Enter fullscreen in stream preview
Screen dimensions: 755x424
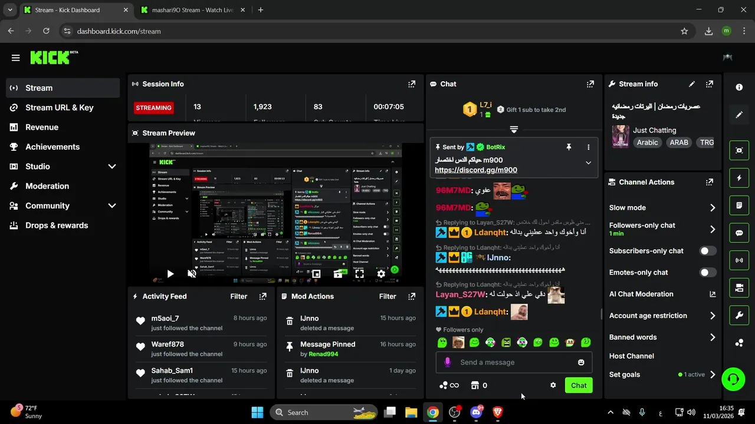(359, 274)
